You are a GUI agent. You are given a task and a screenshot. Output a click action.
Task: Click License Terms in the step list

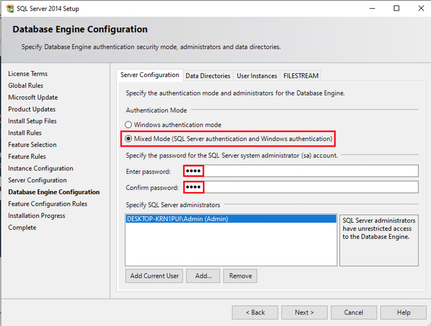tap(28, 74)
